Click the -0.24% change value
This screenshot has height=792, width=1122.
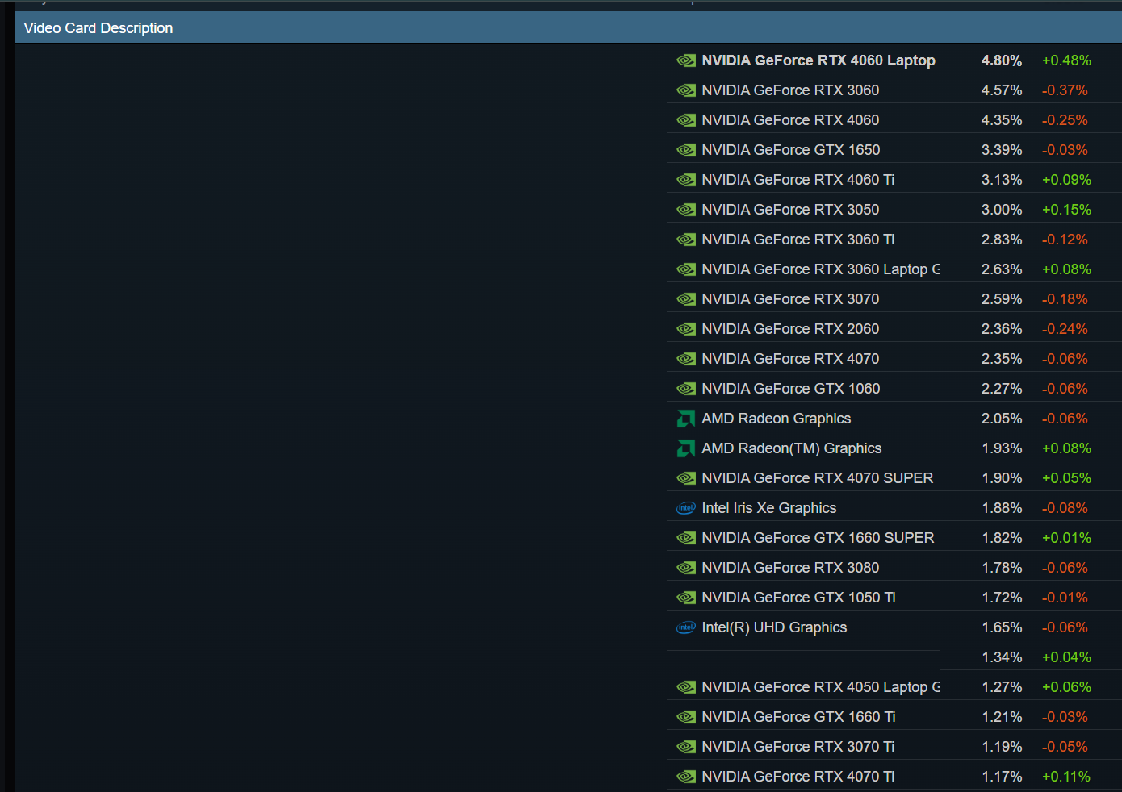click(x=1065, y=329)
